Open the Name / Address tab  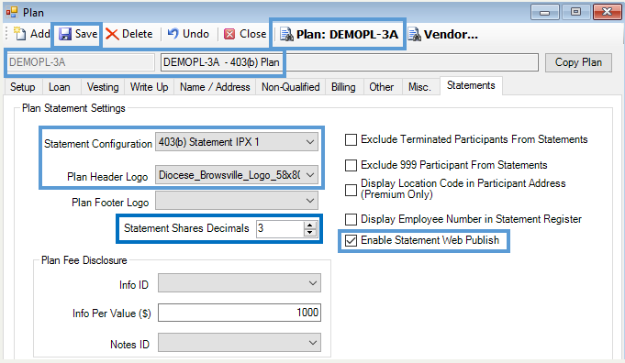pyautogui.click(x=215, y=87)
